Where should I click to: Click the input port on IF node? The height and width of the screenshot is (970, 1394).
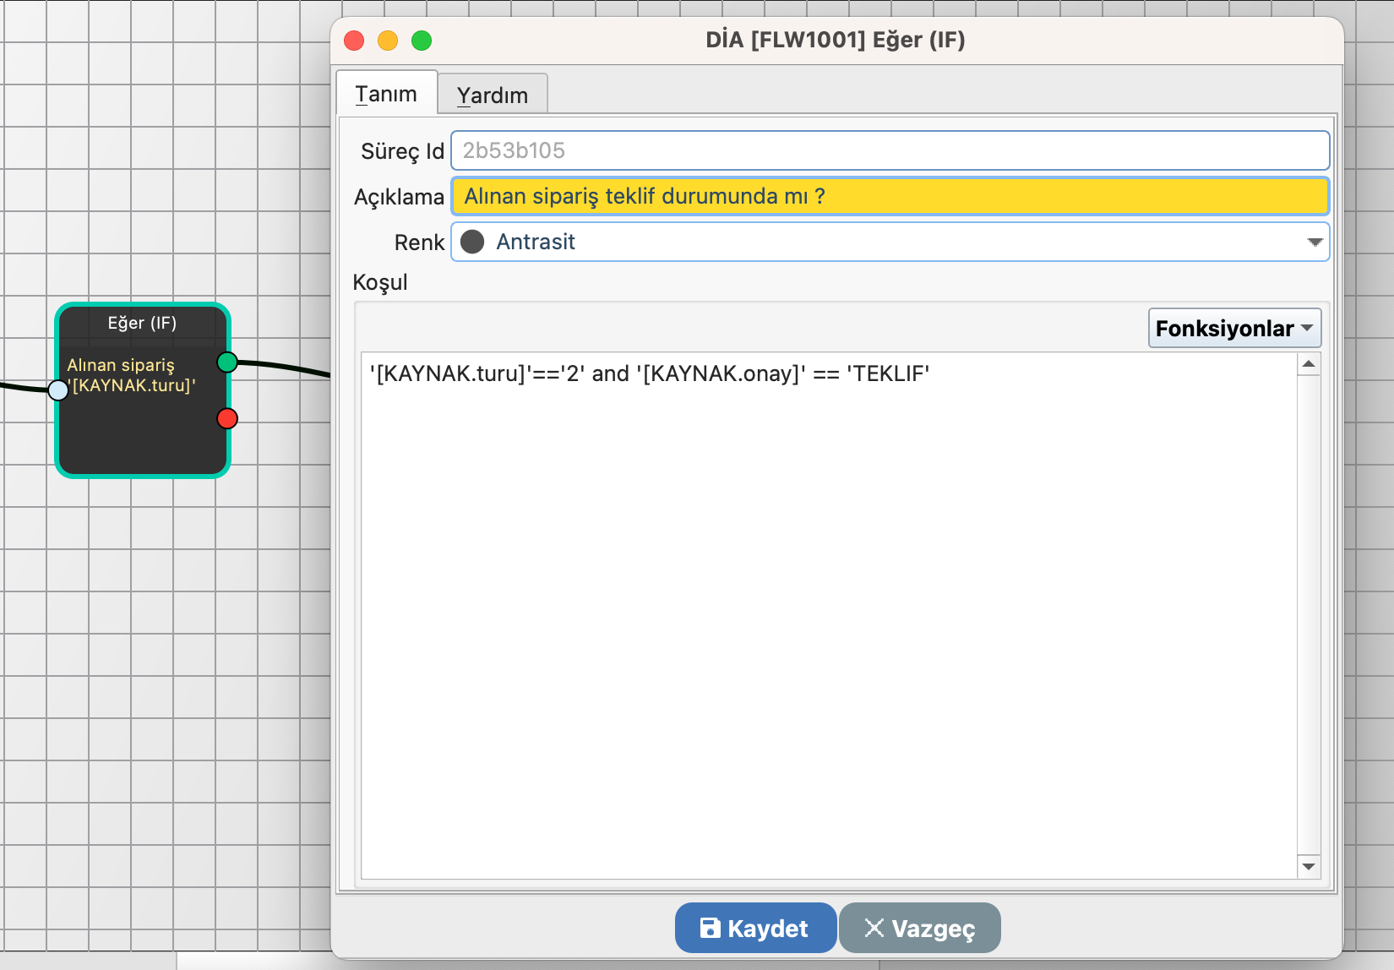(58, 390)
